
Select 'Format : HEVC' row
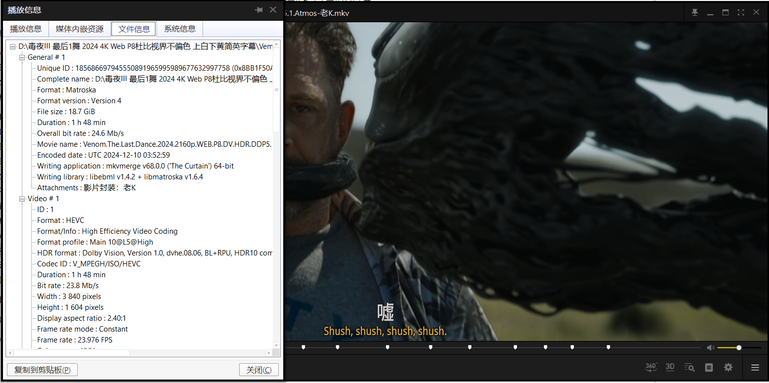(x=61, y=220)
